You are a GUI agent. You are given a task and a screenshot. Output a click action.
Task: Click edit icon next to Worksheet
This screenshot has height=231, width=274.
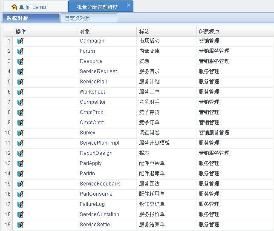coord(20,92)
